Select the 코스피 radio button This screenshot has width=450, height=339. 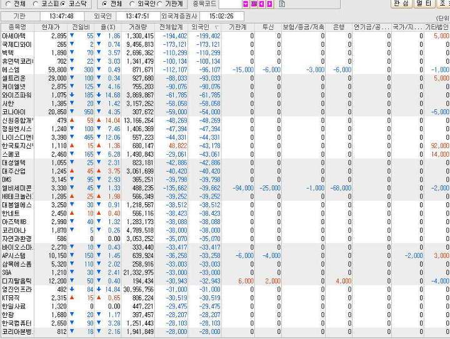36,4
